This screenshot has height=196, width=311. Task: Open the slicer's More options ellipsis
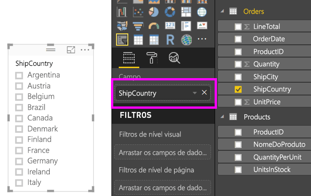click(85, 50)
